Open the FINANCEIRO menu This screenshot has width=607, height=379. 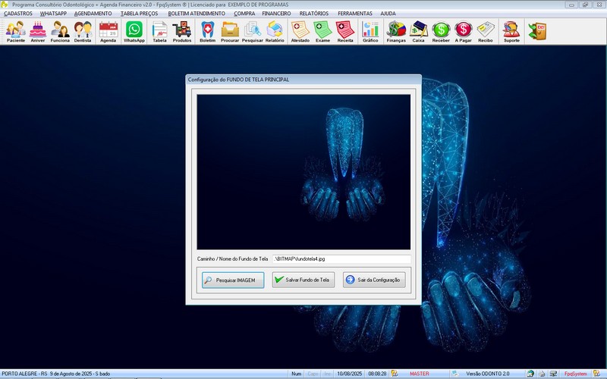pyautogui.click(x=276, y=14)
